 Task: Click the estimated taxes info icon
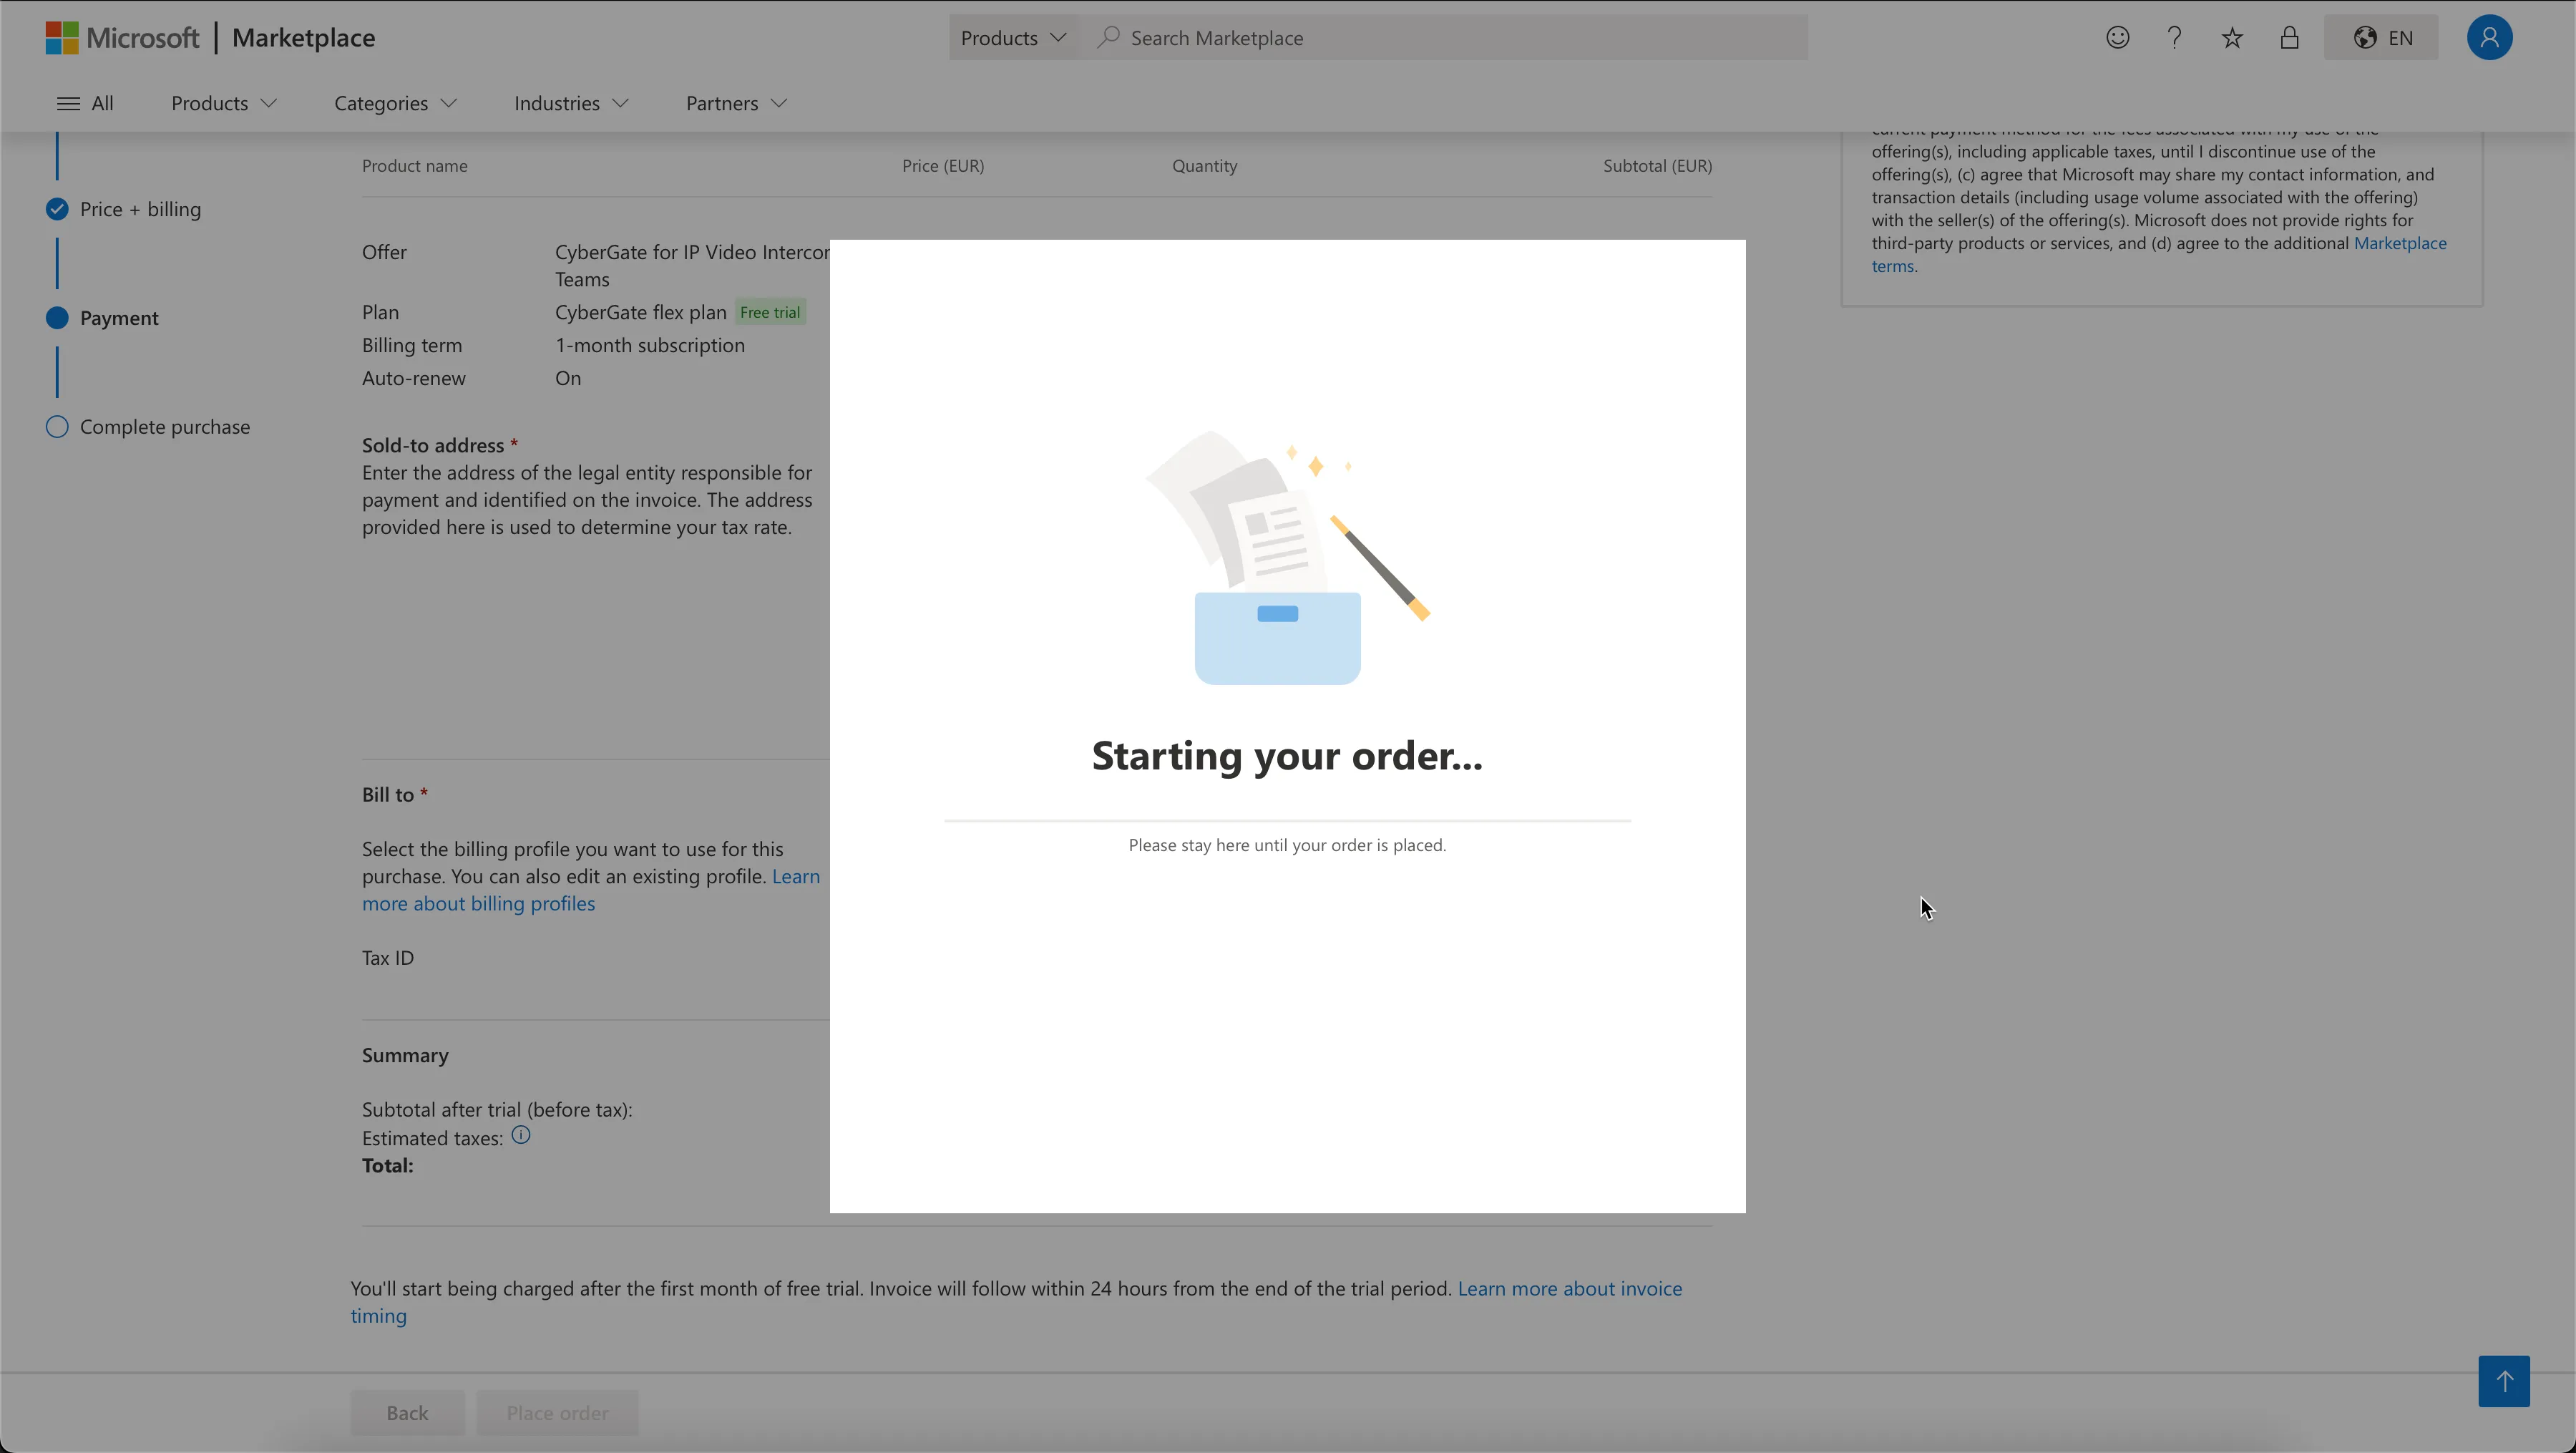521,1135
